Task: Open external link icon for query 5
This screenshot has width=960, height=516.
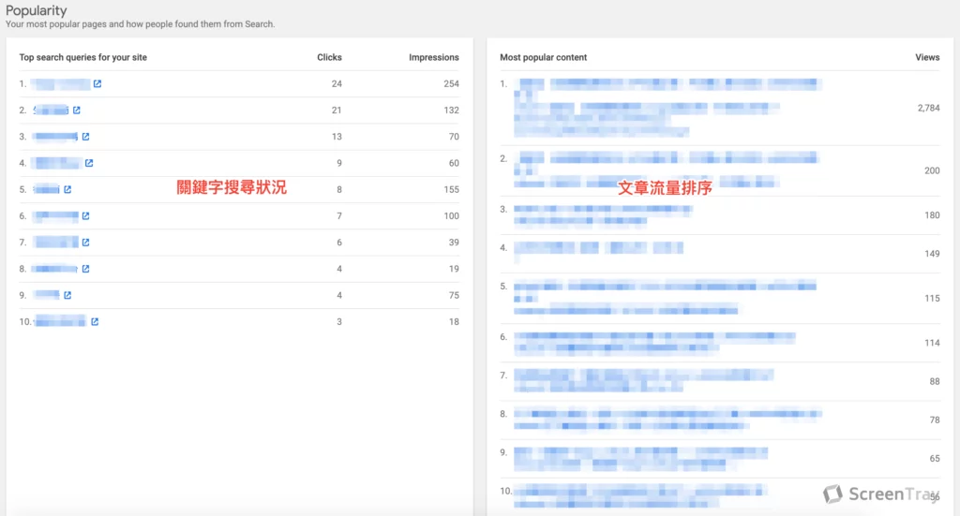Action: (x=67, y=189)
